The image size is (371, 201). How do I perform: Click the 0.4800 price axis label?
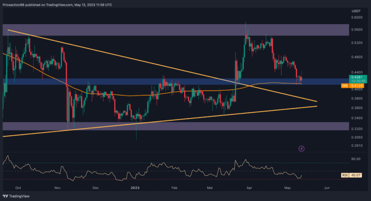[357, 57]
